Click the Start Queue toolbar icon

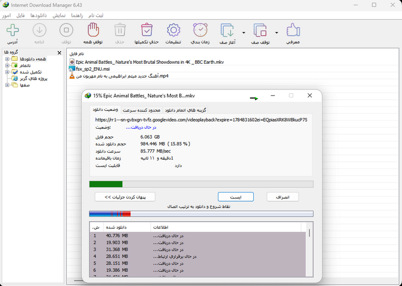point(227,30)
